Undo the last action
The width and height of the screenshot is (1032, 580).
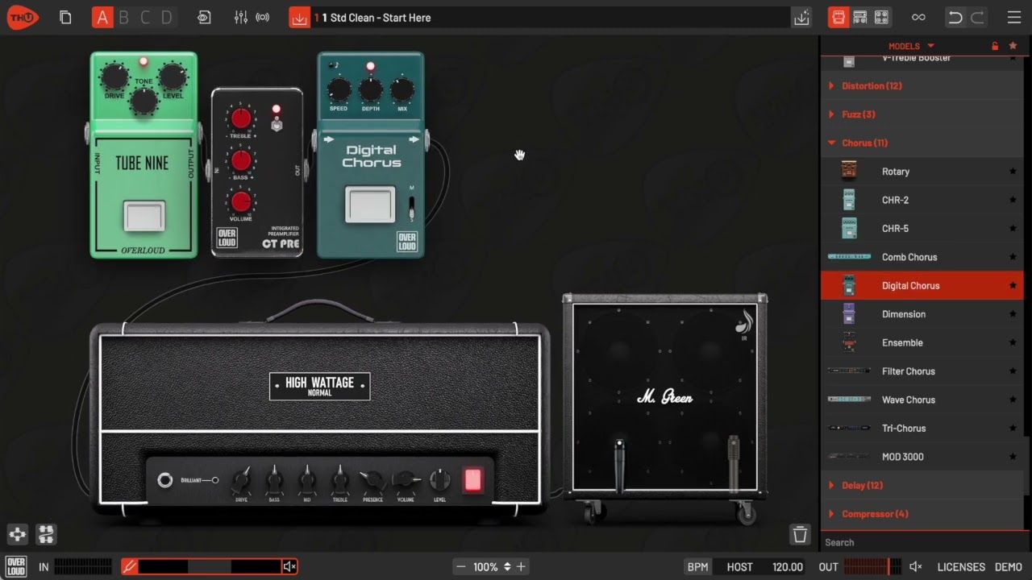[955, 18]
